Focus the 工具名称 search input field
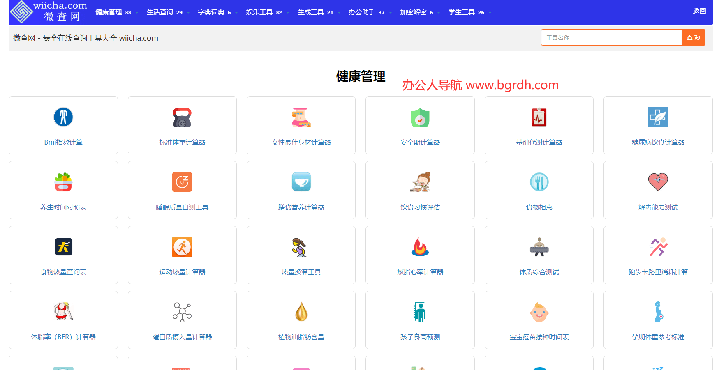This screenshot has width=719, height=370. coord(611,37)
